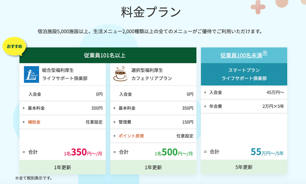Click the 5年更新 footer
Image resolution: width=306 pixels, height=184 pixels.
[x=244, y=167]
